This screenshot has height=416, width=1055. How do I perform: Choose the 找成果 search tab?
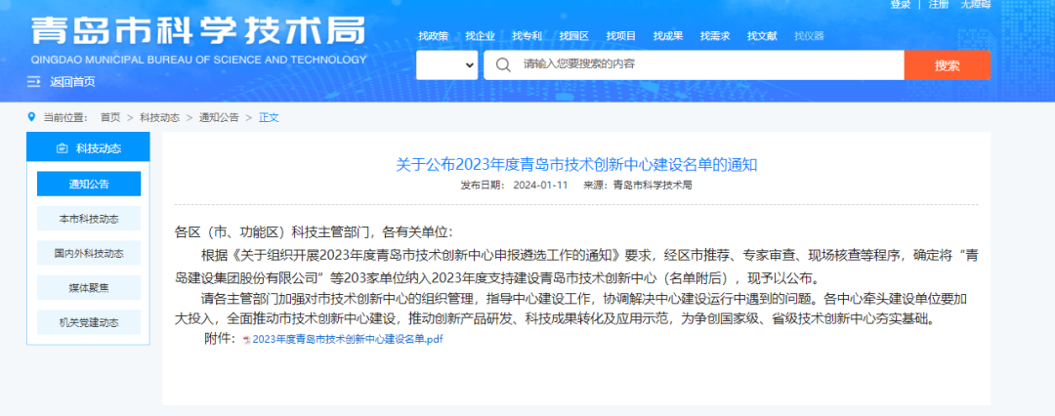pos(668,36)
